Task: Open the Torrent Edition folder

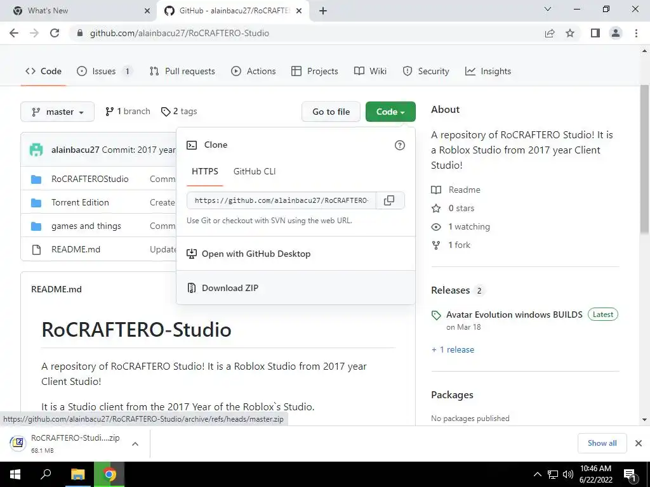Action: coord(80,202)
